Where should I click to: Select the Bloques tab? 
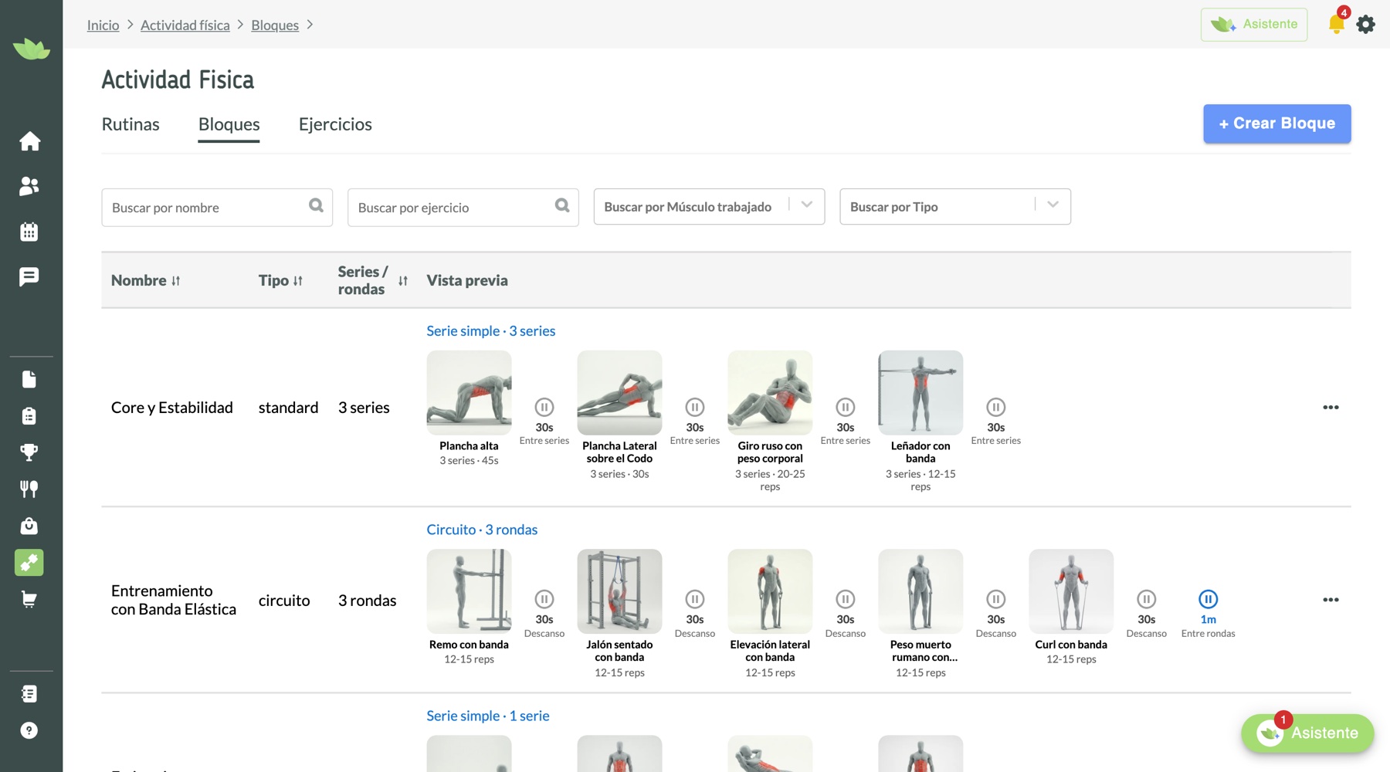229,124
